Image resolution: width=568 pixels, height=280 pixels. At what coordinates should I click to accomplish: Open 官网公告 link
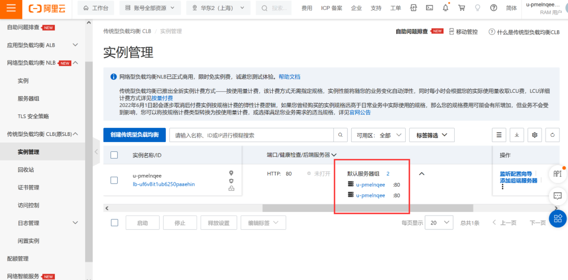click(360, 112)
